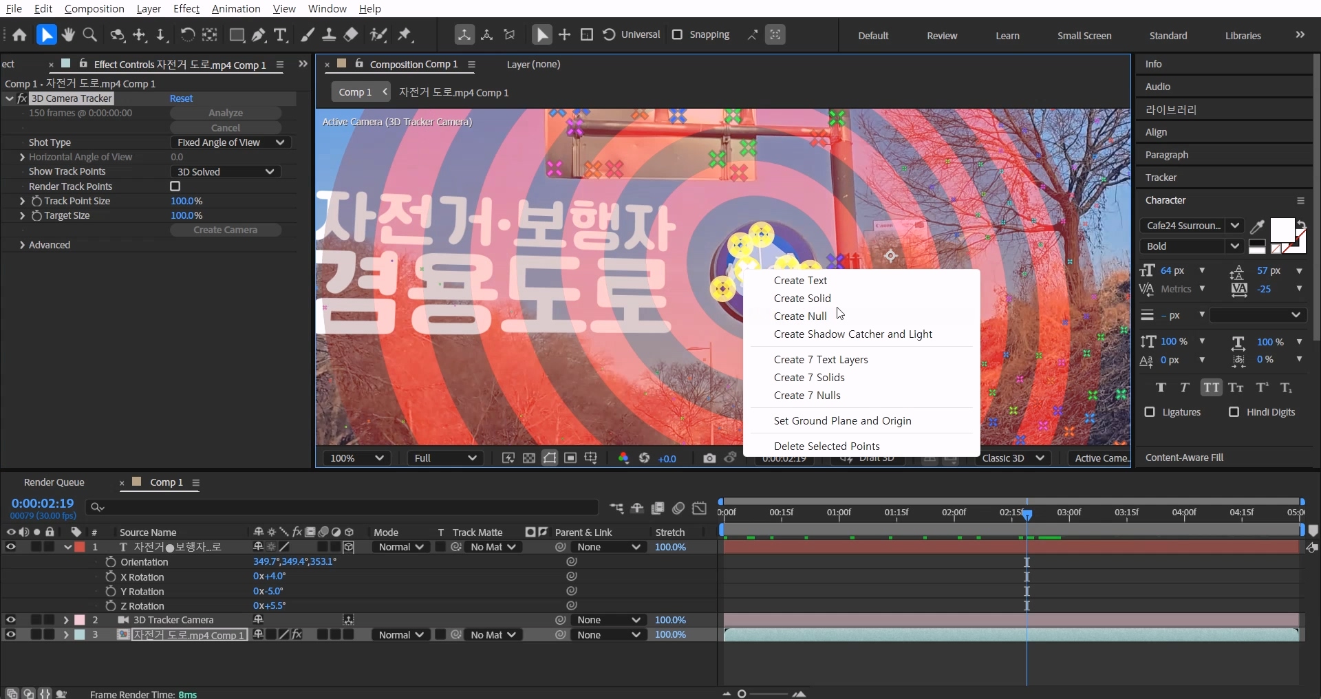This screenshot has height=699, width=1321.
Task: Hide the 3D Tracker Camera layer
Action: click(x=10, y=620)
